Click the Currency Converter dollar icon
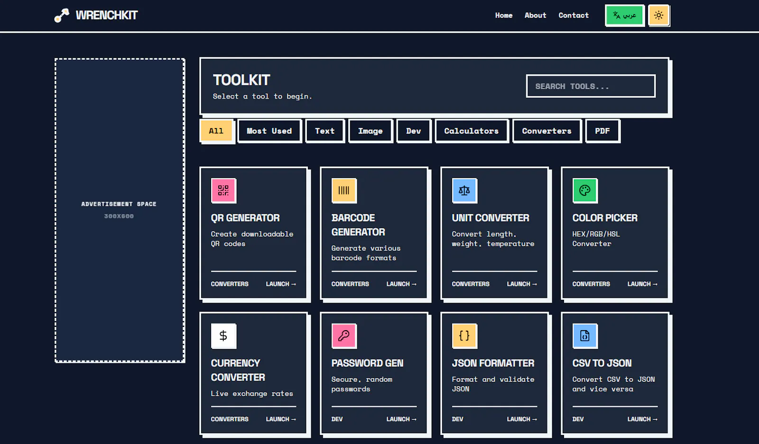This screenshot has height=444, width=759. click(223, 335)
